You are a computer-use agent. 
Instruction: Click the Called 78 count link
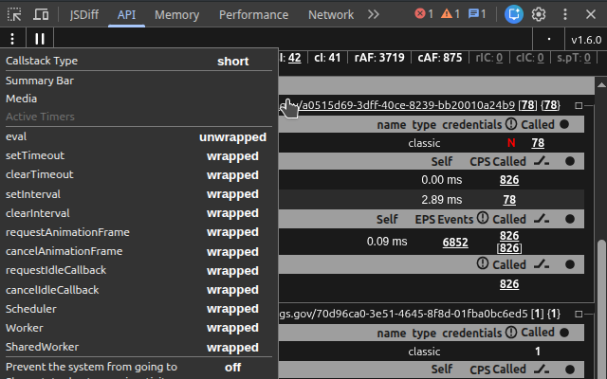tap(538, 143)
